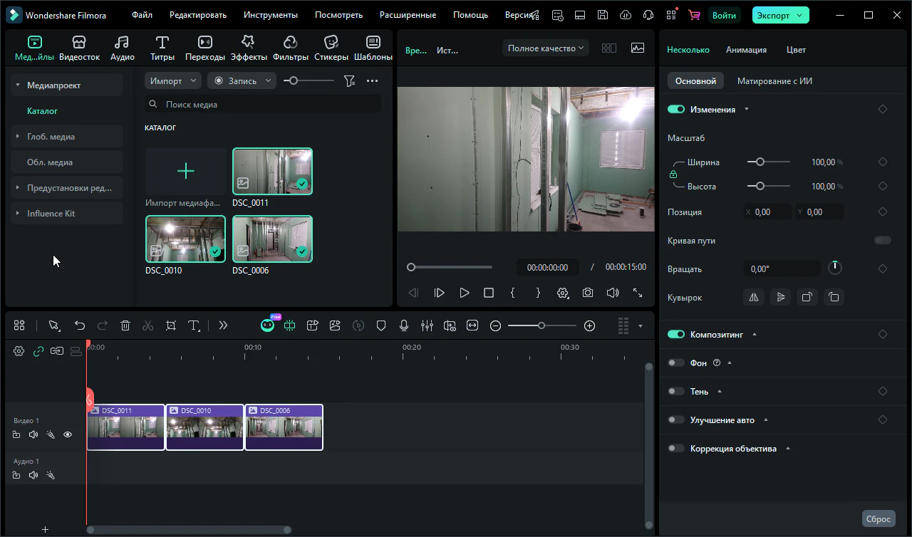The width and height of the screenshot is (912, 537).
Task: Open the Инструменты menu
Action: click(x=270, y=15)
